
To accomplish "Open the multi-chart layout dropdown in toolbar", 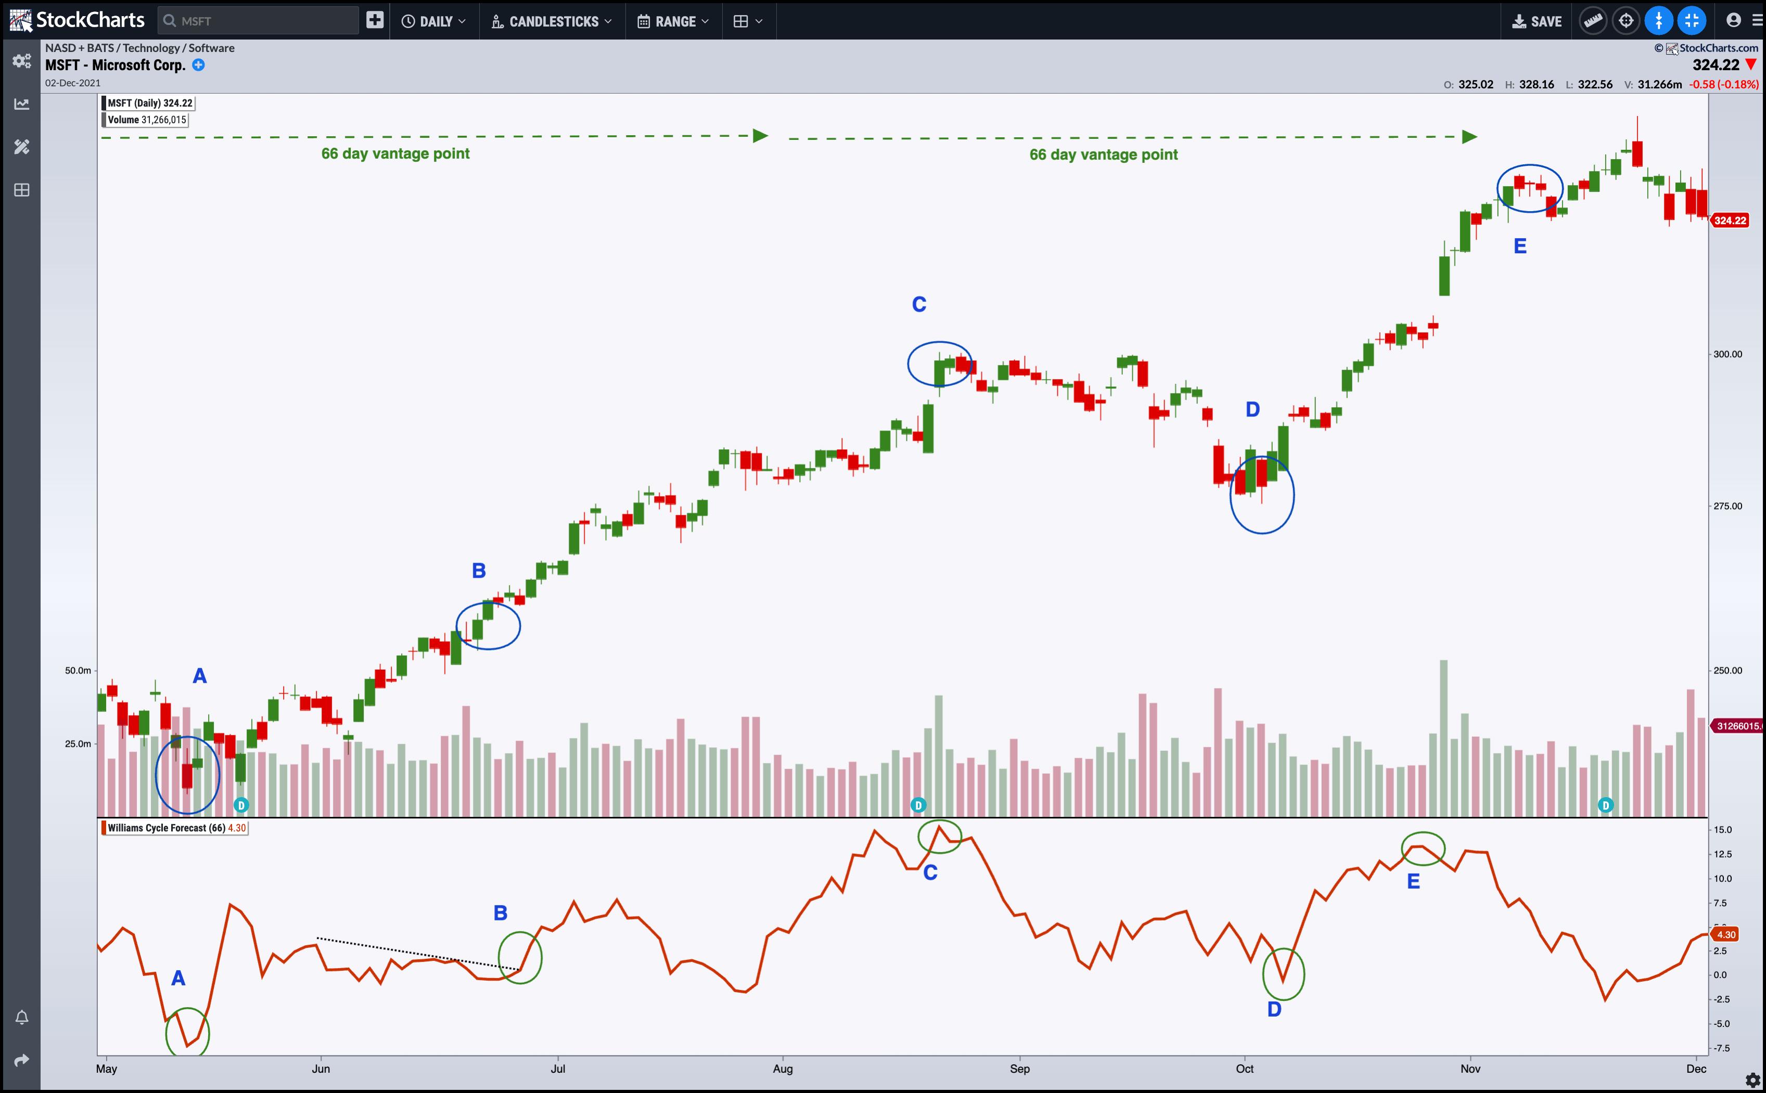I will click(748, 21).
